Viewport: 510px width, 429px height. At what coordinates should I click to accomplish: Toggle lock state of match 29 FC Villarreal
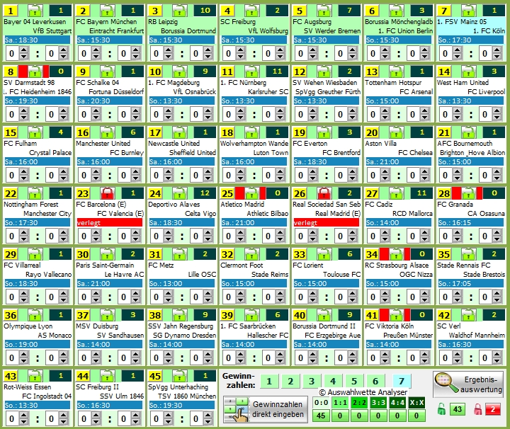pos(35,254)
